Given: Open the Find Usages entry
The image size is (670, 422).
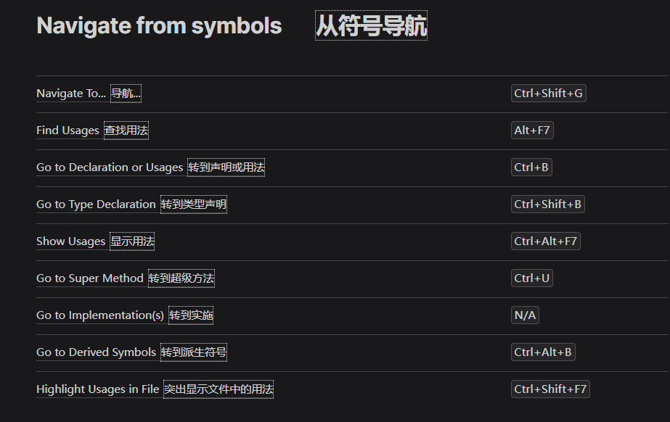Looking at the screenshot, I should tap(68, 131).
